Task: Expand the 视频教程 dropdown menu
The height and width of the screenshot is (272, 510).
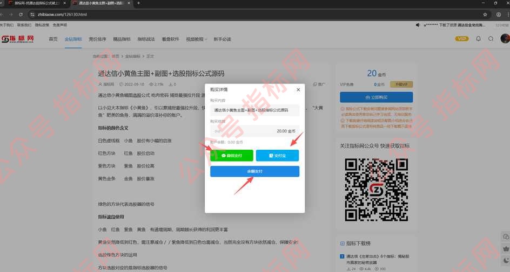Action: pyautogui.click(x=196, y=39)
